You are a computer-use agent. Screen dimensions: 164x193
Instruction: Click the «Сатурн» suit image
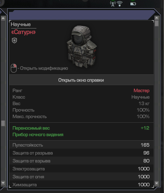click(x=82, y=47)
